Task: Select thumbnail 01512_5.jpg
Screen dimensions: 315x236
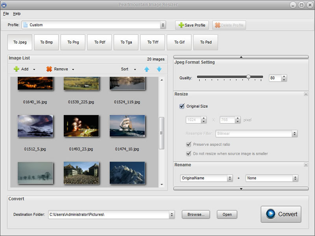Action: [x=35, y=126]
